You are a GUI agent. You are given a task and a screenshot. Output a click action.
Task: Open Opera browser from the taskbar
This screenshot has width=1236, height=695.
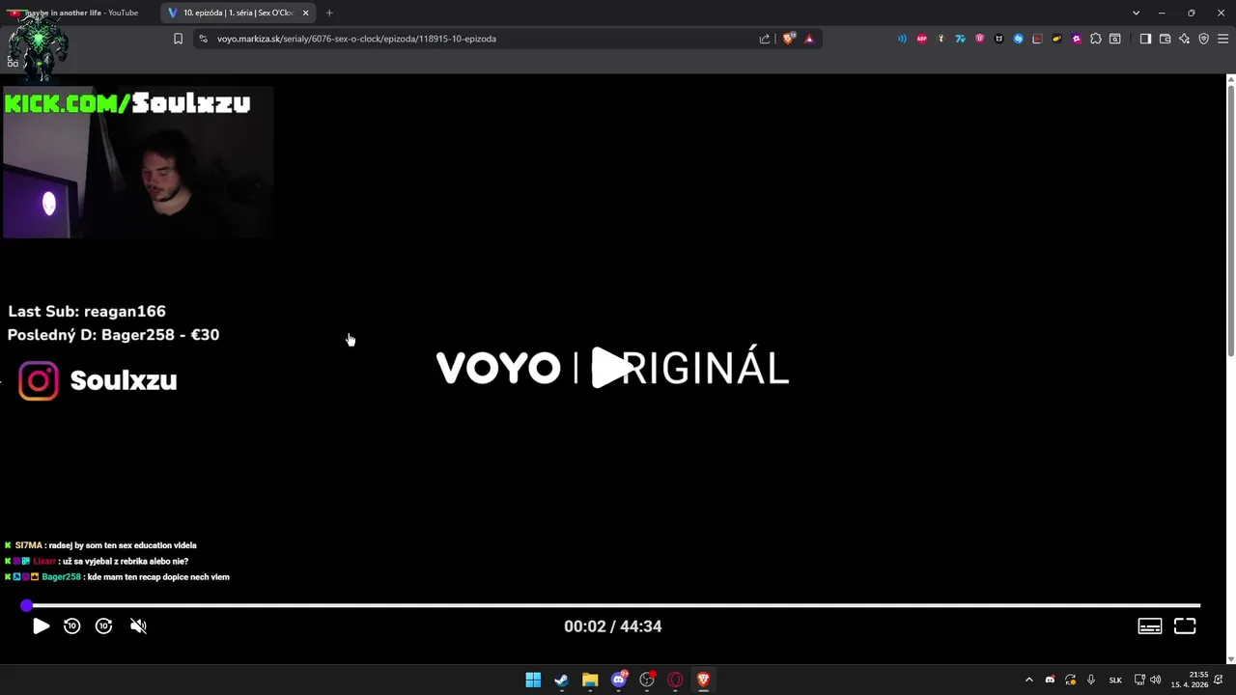tap(675, 680)
